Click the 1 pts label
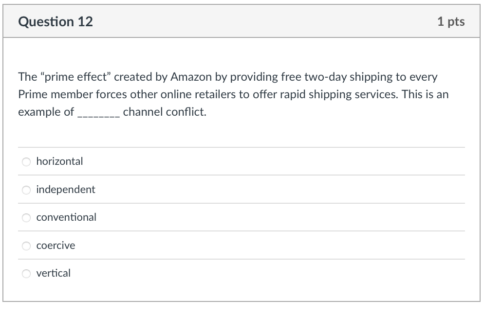 click(452, 21)
